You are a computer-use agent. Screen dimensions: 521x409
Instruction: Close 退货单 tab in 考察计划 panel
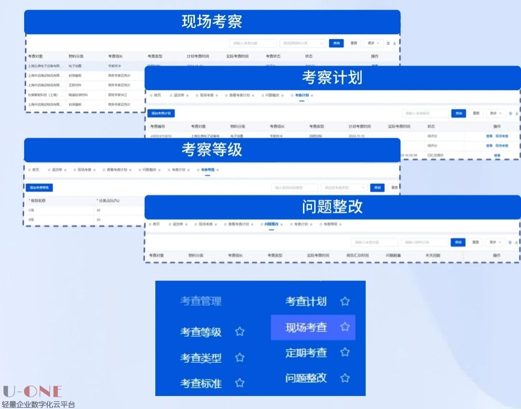[x=187, y=95]
